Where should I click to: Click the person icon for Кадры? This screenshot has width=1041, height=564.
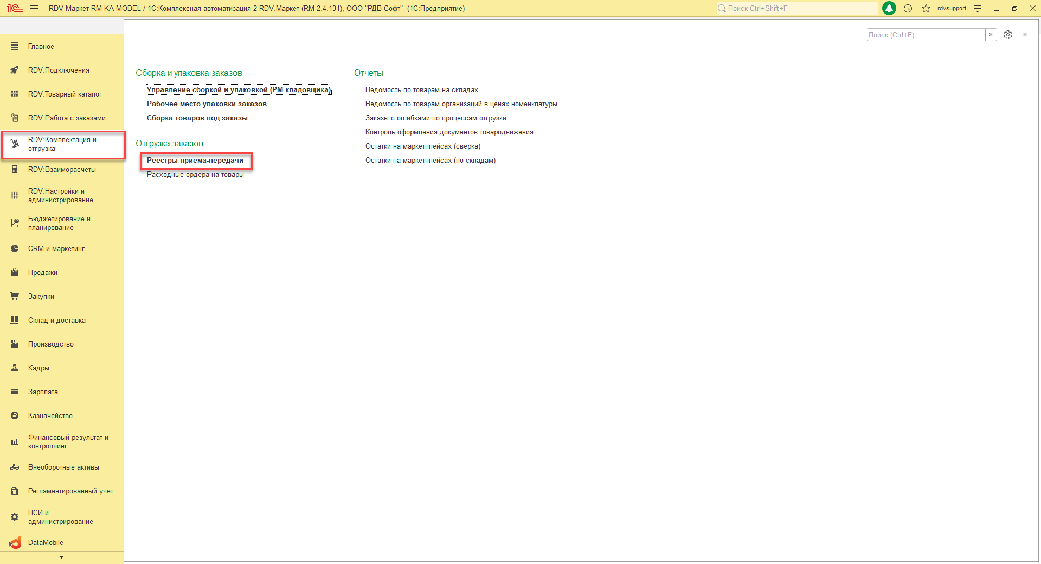(x=15, y=368)
